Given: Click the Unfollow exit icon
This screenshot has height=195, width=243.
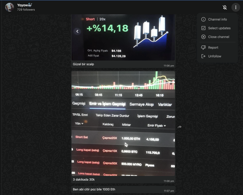Looking at the screenshot, I should tap(203, 56).
